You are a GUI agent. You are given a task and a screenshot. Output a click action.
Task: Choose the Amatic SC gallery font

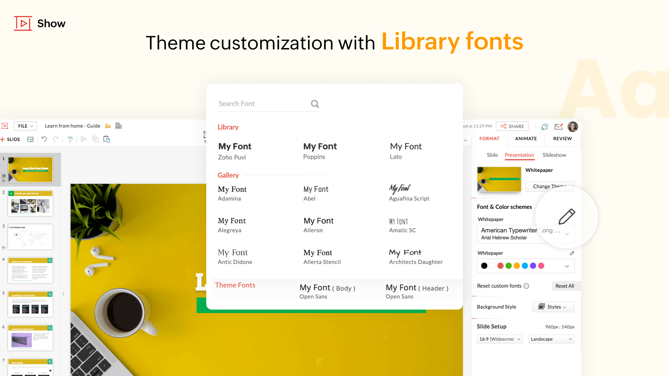(x=402, y=225)
